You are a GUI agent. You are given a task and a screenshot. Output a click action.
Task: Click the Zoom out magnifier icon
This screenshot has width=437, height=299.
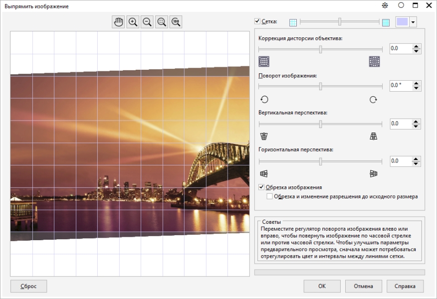click(x=147, y=22)
